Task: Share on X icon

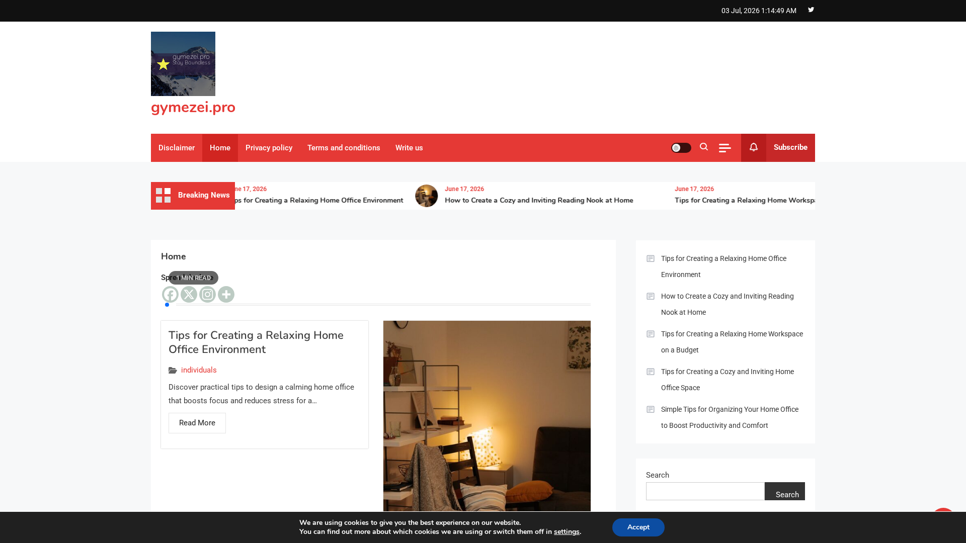Action: (x=189, y=295)
